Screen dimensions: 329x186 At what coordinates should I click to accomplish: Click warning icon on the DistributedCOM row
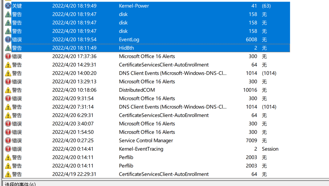tap(8, 90)
